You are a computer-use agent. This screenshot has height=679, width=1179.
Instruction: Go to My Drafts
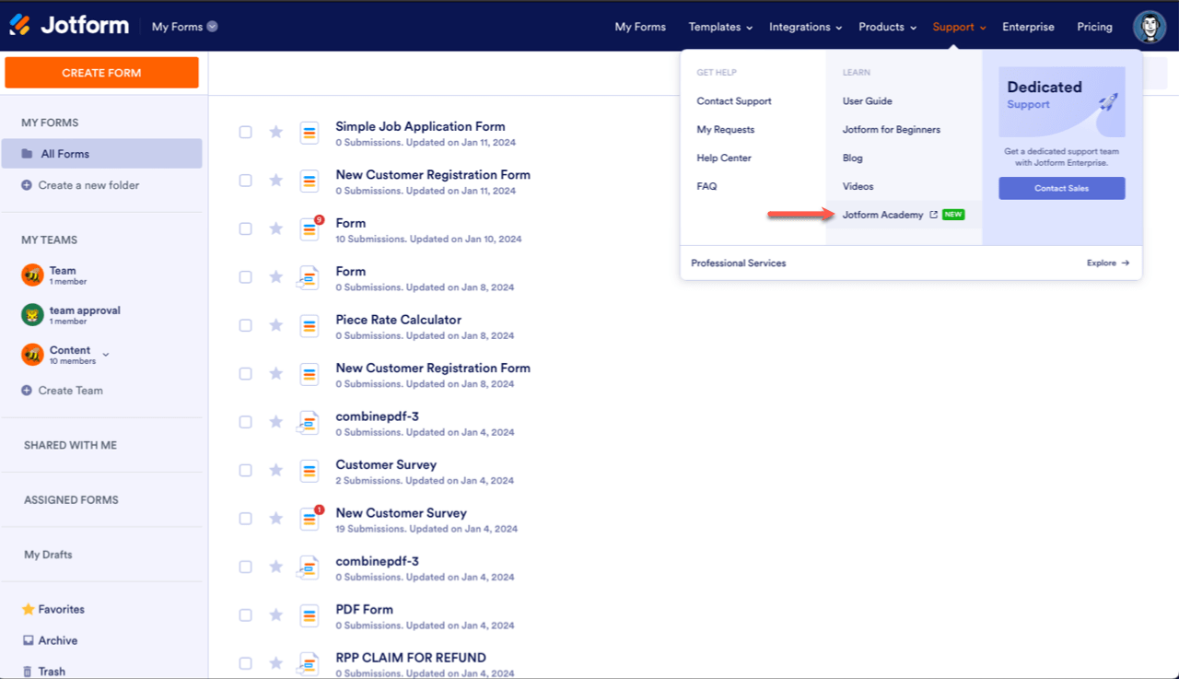48,555
